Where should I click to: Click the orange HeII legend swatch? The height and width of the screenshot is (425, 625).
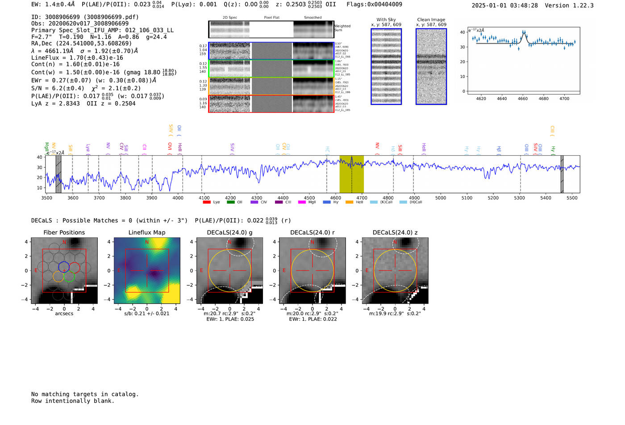[x=349, y=202]
